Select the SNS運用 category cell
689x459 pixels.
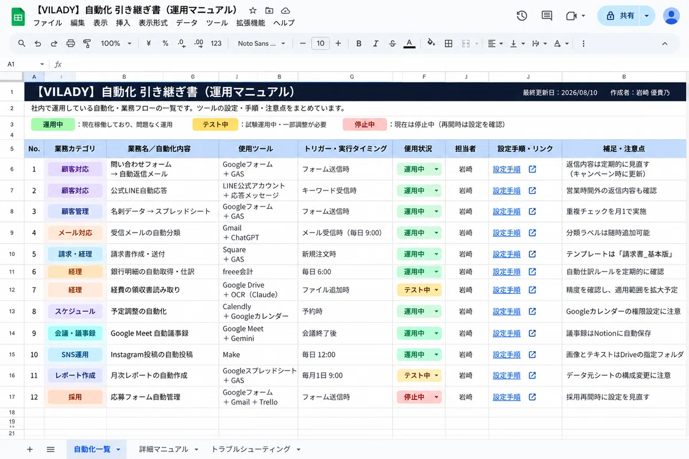coord(75,355)
